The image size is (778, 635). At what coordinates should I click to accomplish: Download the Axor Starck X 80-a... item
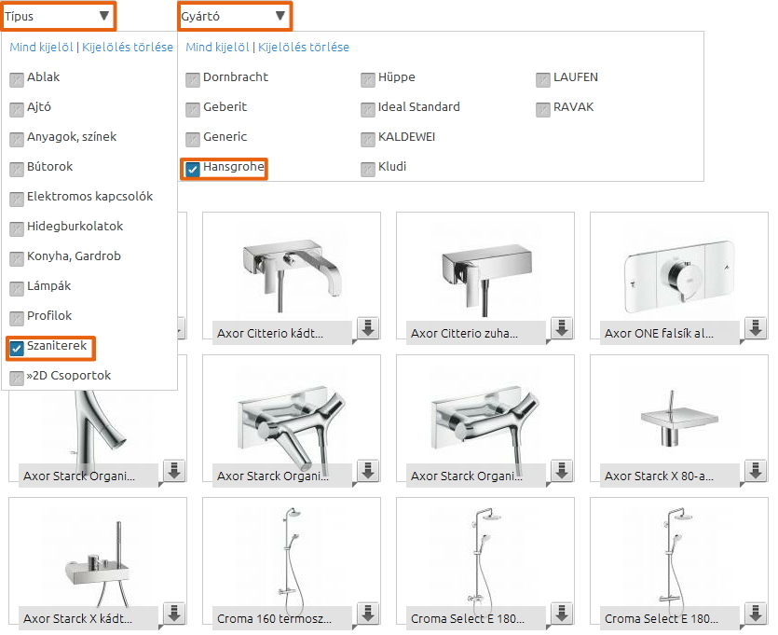756,471
